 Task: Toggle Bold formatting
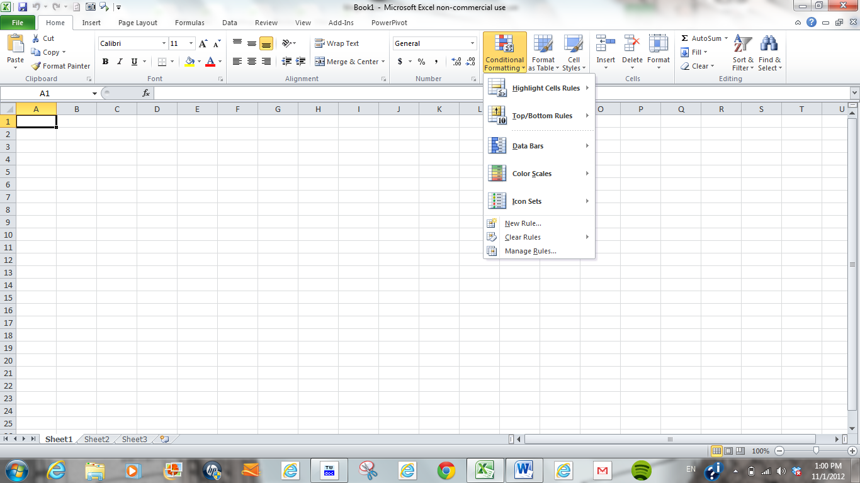click(105, 62)
